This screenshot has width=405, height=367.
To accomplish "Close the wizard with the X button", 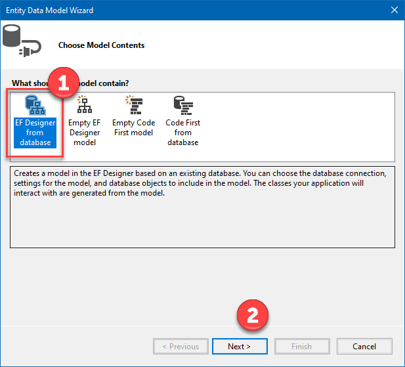I will (394, 10).
